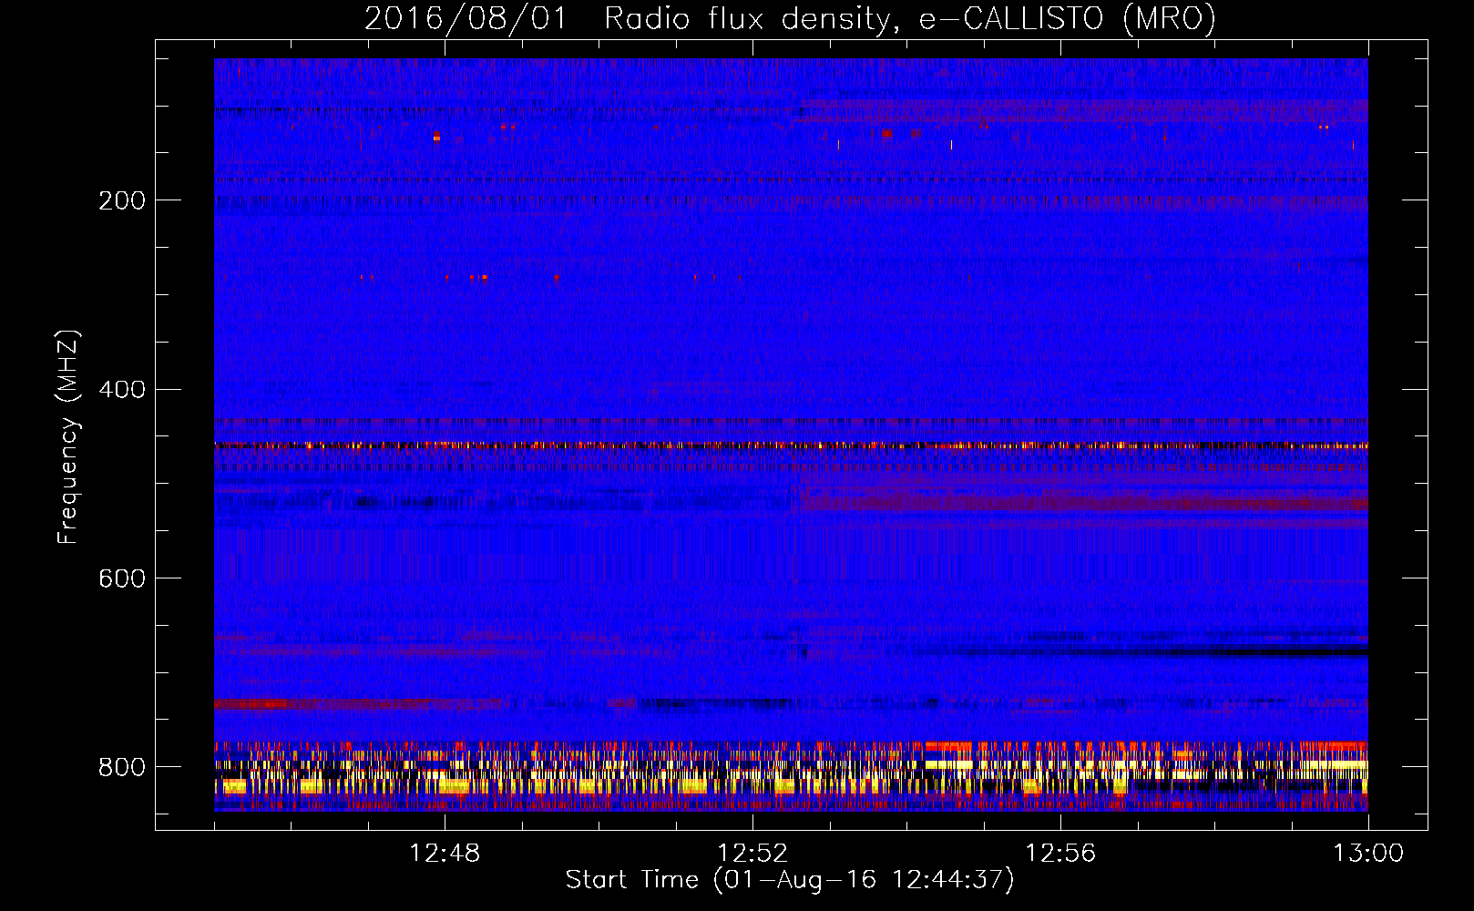Click the 600 frequency tick label
Viewport: 1474px width, 911px height.
tap(122, 579)
